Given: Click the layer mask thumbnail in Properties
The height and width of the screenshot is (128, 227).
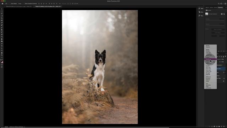Looking at the screenshot, I should [x=207, y=14].
